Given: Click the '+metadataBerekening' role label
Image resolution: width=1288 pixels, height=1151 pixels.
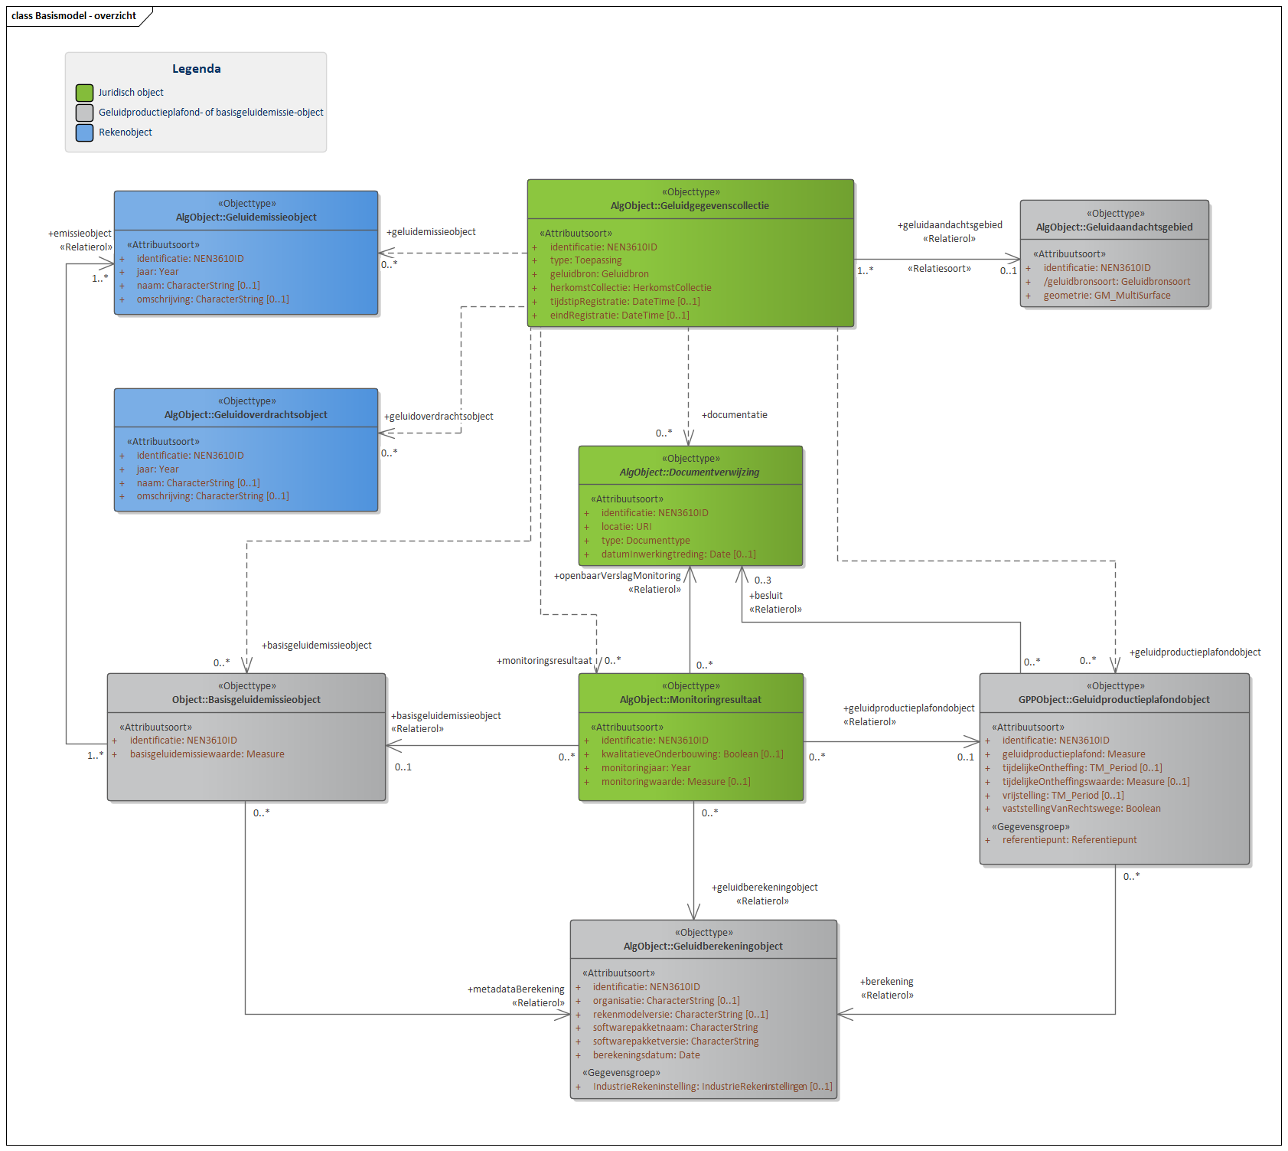Looking at the screenshot, I should coord(516,989).
